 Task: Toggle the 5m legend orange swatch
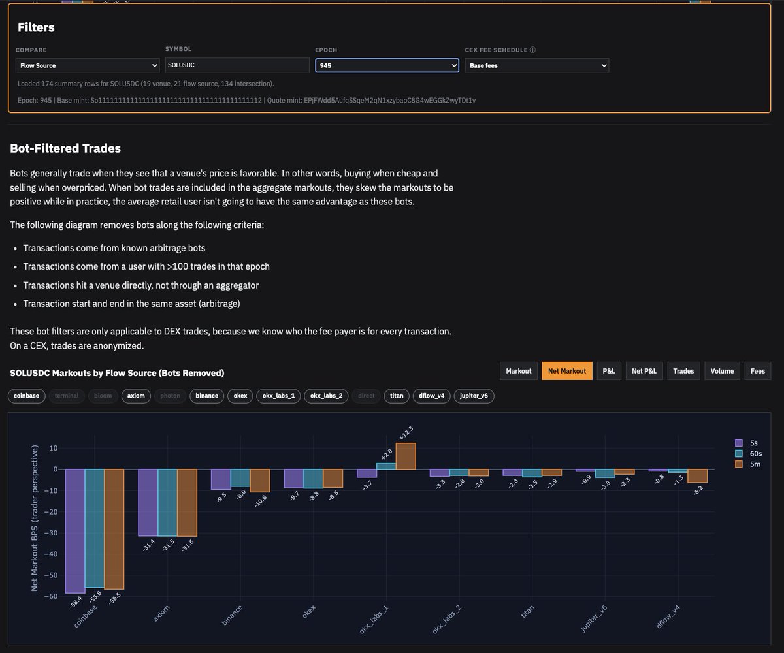[x=739, y=464]
